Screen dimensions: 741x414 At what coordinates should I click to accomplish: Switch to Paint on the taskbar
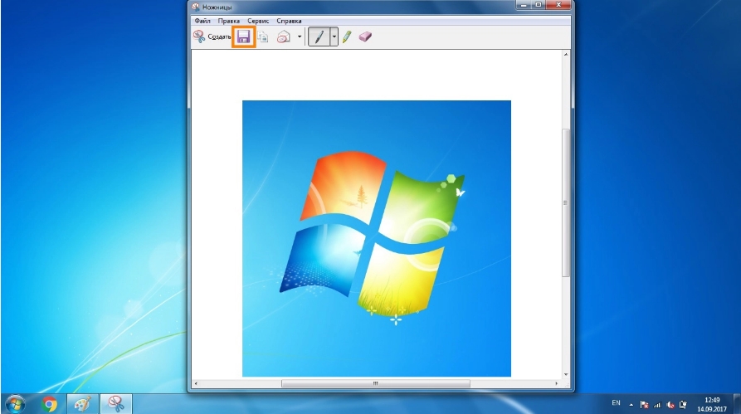tap(83, 404)
